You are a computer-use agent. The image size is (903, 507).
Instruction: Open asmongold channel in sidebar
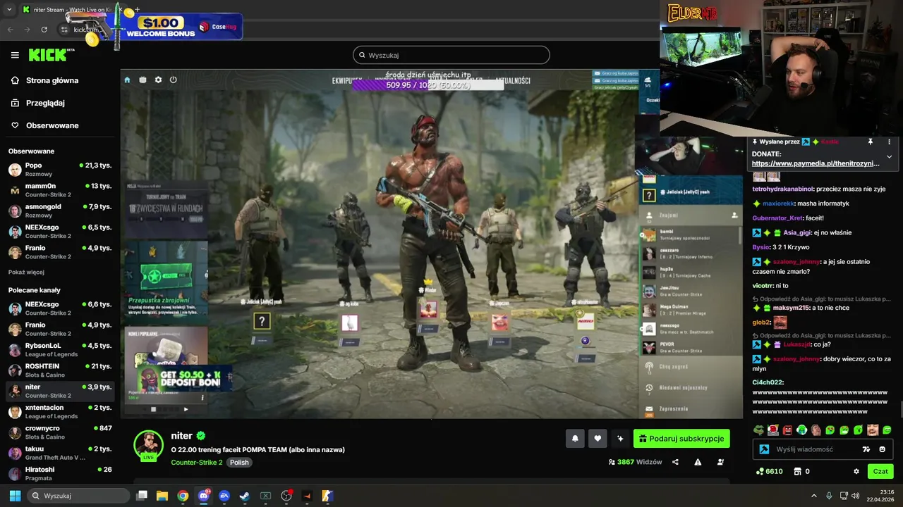click(x=60, y=210)
